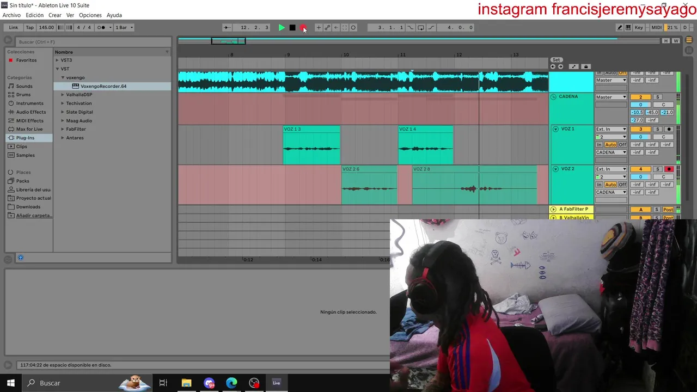Expand the Techivation folder
This screenshot has height=392, width=697.
(63, 103)
